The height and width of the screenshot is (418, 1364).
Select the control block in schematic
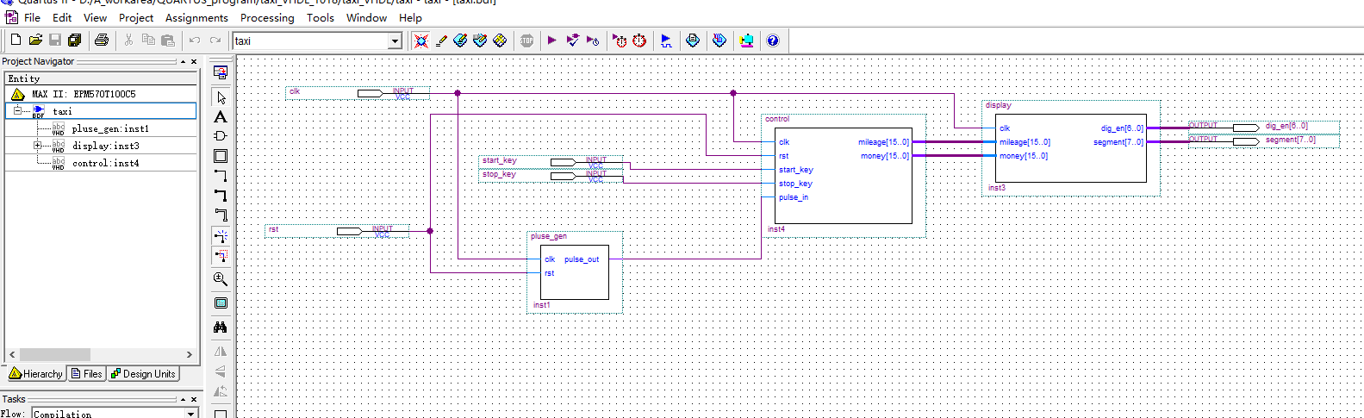click(844, 176)
